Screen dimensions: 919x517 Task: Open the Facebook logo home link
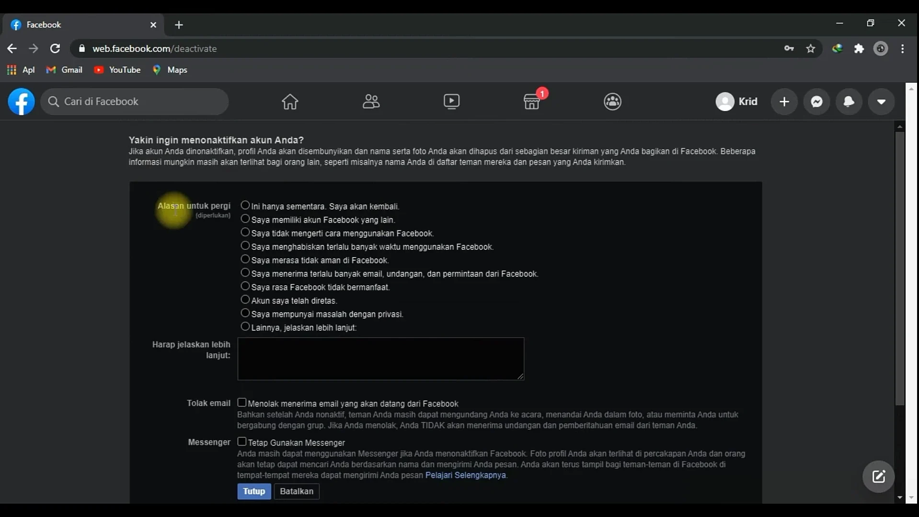pyautogui.click(x=21, y=101)
